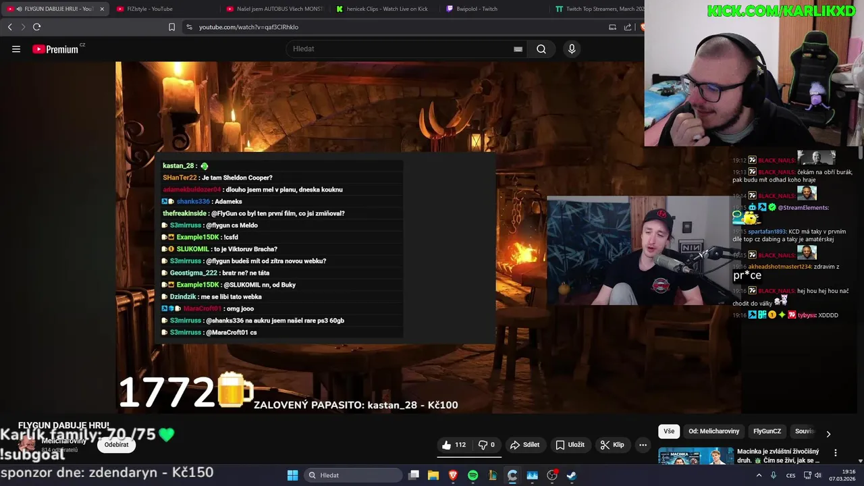Open League of Legends taskbar icon
This screenshot has height=486, width=864.
click(493, 475)
